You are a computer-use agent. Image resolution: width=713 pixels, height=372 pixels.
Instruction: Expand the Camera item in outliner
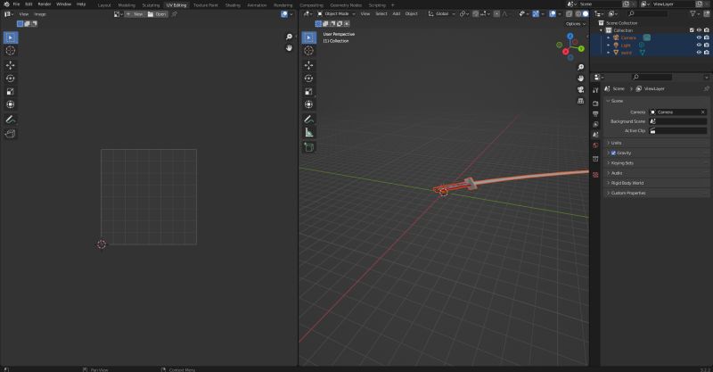click(x=609, y=37)
